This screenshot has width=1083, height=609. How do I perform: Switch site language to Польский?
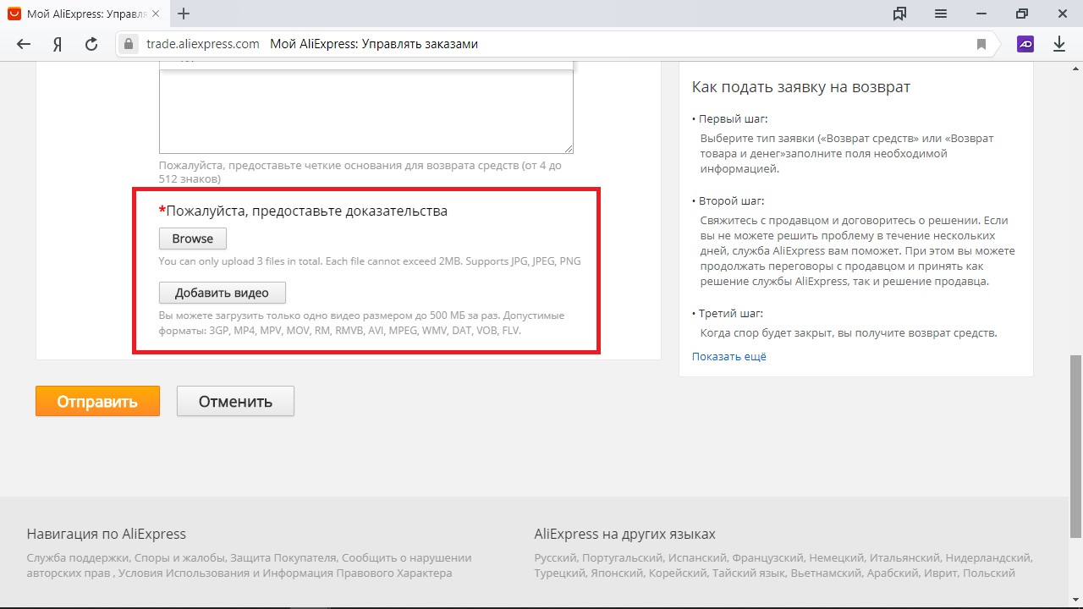[989, 573]
